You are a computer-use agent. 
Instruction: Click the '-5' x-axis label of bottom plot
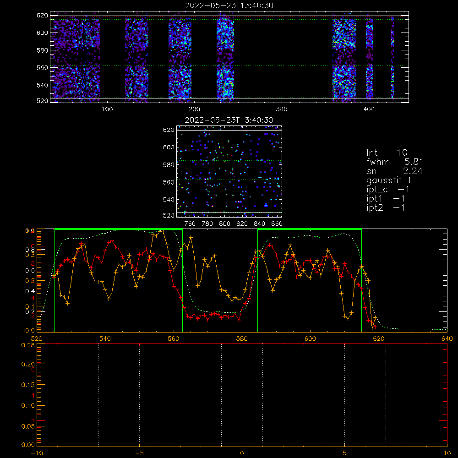pos(140,453)
